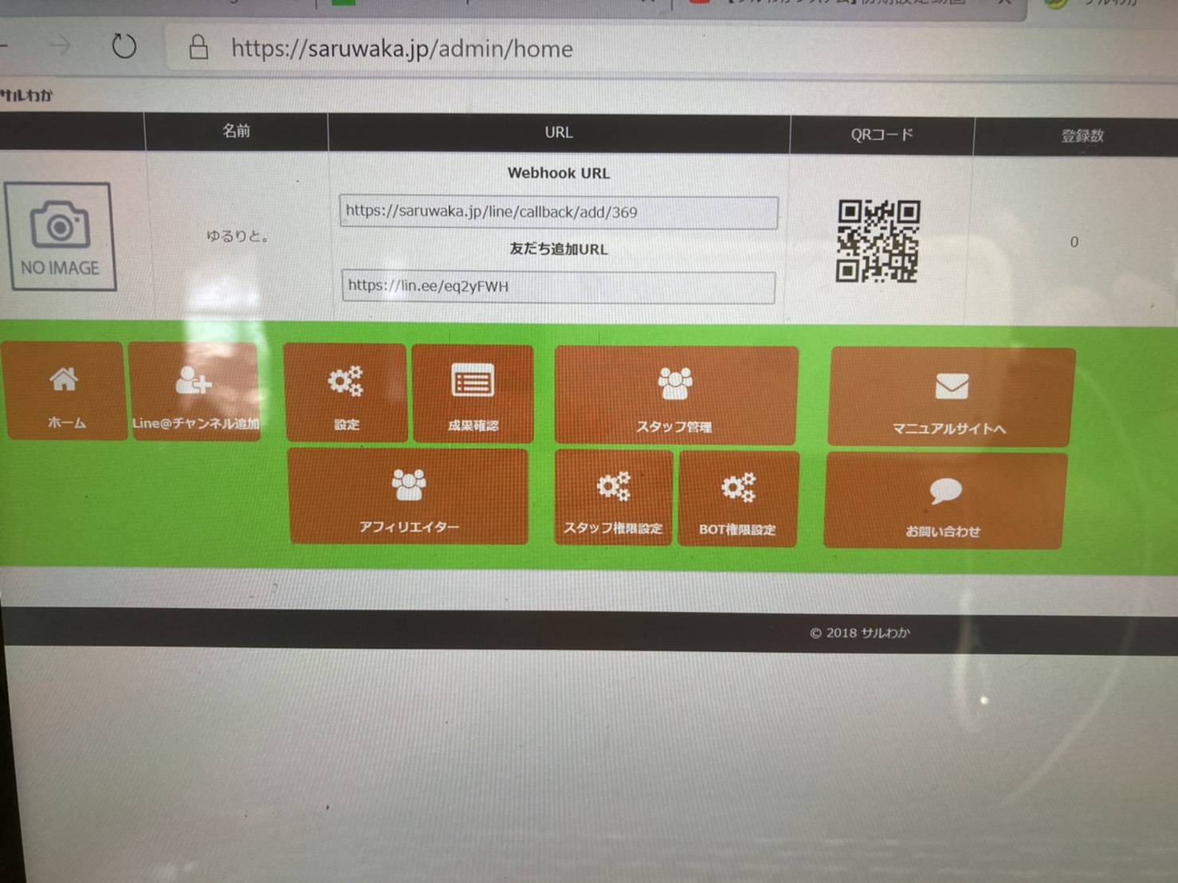Click the browser address bar URL
The width and height of the screenshot is (1178, 883).
(x=402, y=49)
